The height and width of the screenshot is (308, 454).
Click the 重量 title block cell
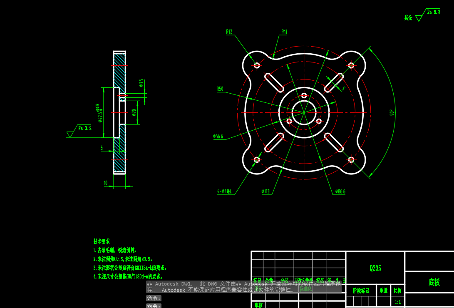(384, 291)
